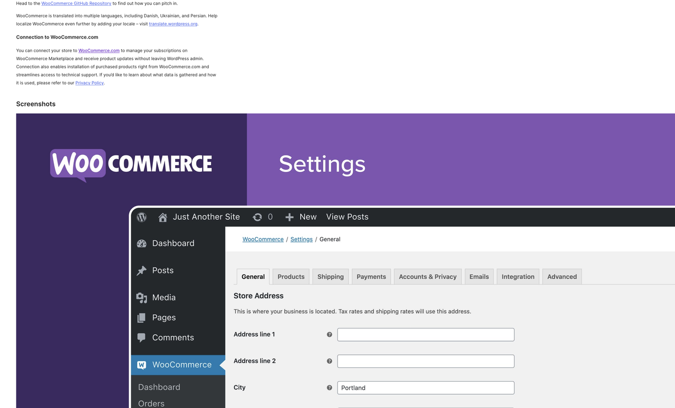Switch to the Products settings tab
Image resolution: width=675 pixels, height=408 pixels.
pyautogui.click(x=291, y=277)
